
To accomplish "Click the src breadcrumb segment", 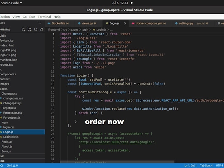I will [65, 30].
